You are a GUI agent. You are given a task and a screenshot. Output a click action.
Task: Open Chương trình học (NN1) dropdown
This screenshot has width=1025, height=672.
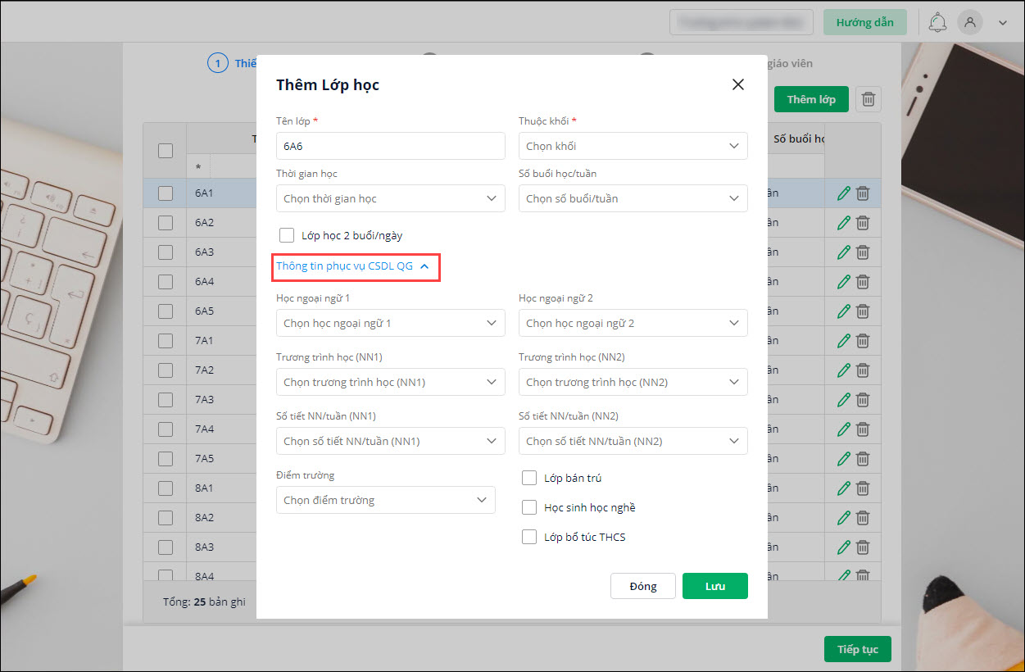pos(391,382)
